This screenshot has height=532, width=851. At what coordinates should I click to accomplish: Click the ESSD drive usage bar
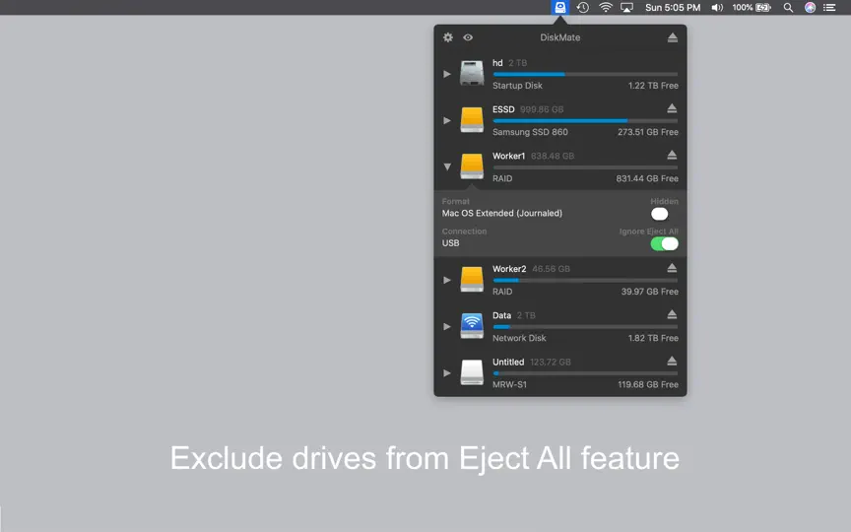585,120
